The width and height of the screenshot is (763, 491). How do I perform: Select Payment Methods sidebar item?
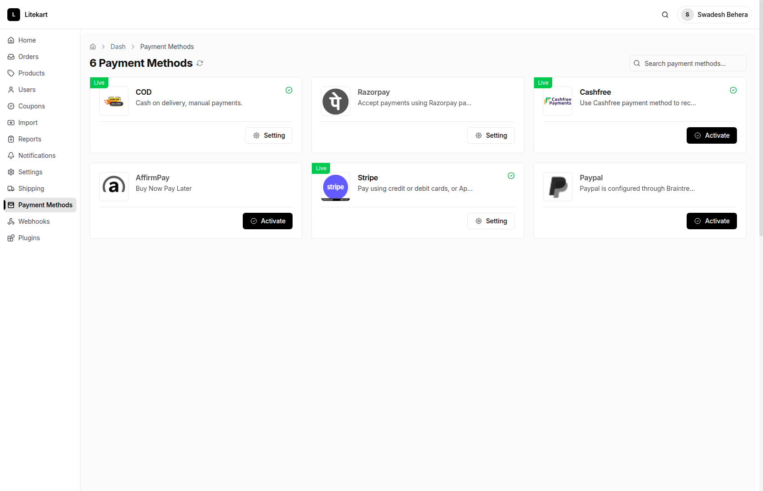[40, 205]
